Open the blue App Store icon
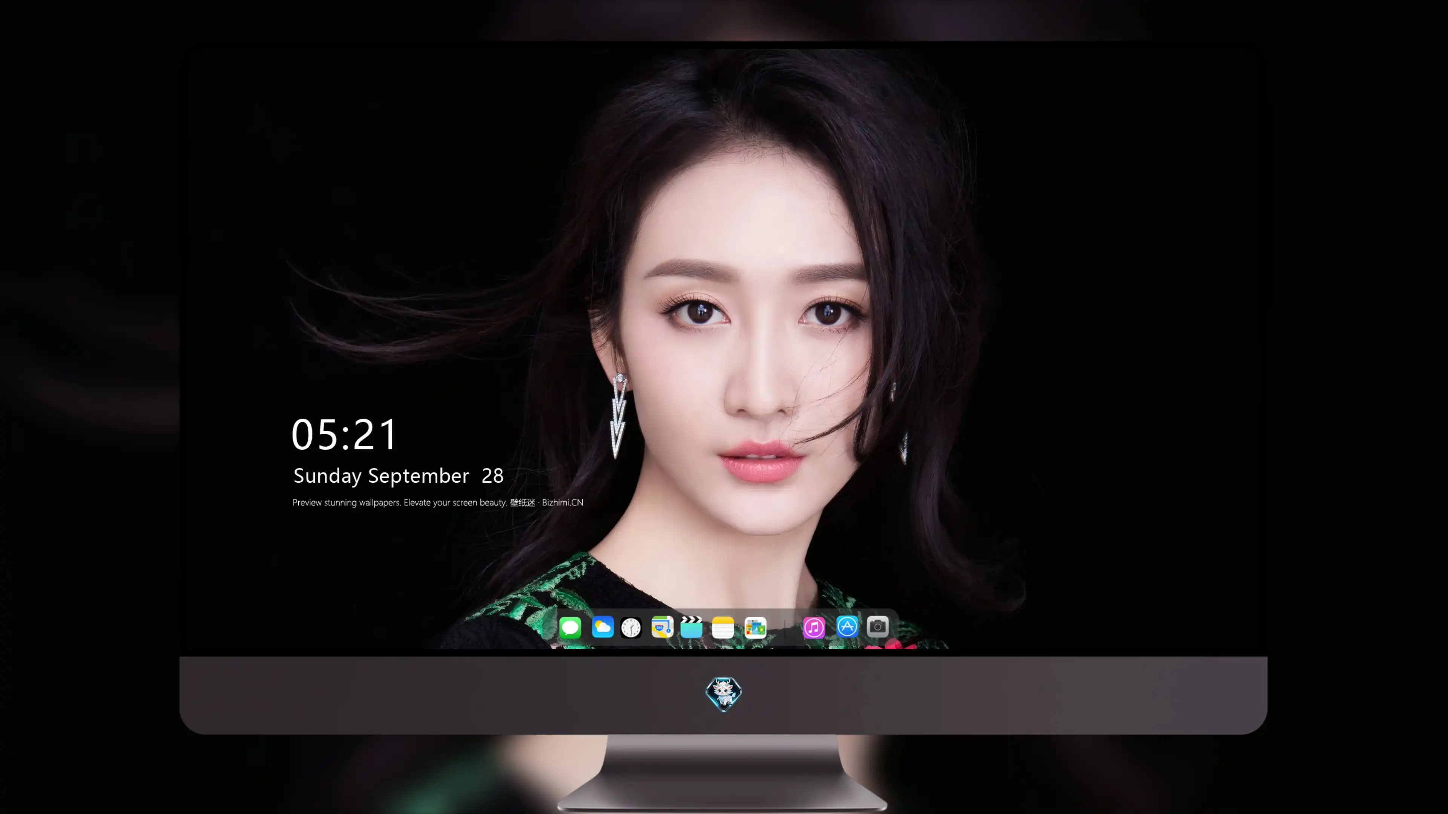 click(x=847, y=626)
